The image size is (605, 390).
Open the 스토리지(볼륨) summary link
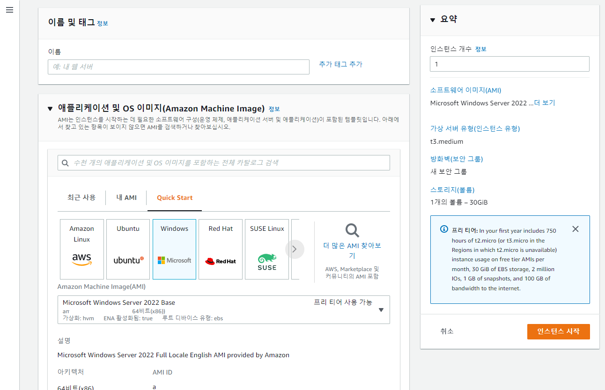click(x=452, y=190)
